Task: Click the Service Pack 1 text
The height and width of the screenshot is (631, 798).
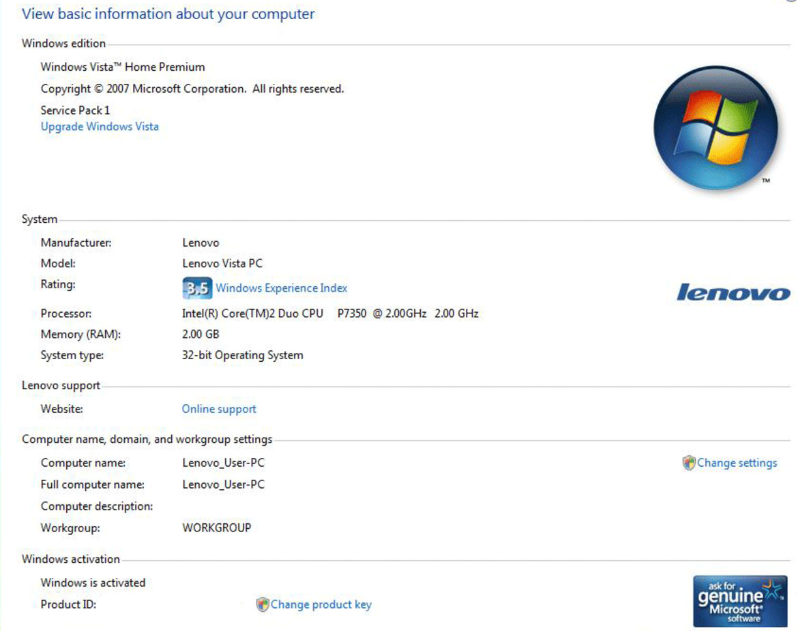Action: point(75,110)
